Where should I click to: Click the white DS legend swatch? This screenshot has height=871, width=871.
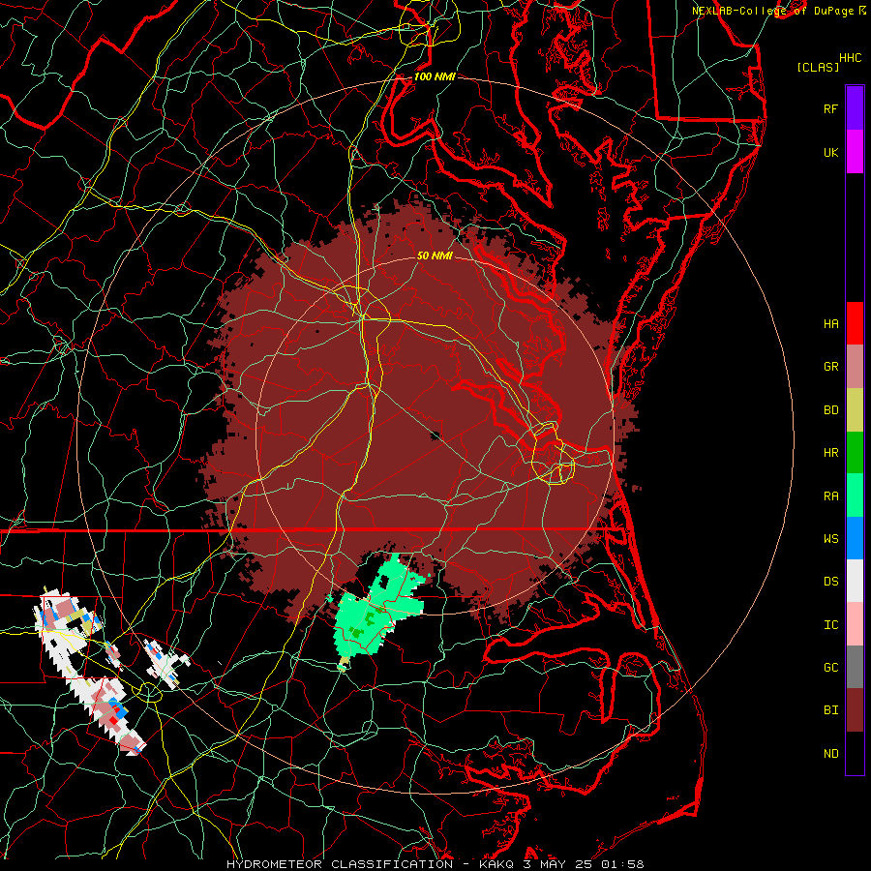click(855, 581)
